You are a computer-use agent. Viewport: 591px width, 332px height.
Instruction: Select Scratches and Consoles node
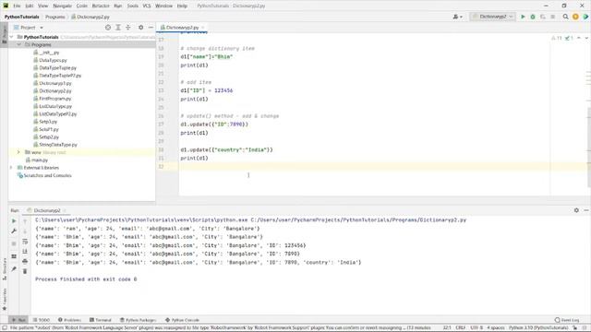[47, 175]
